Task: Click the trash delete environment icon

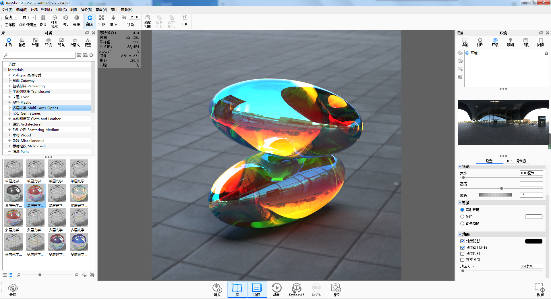Action: point(460,77)
